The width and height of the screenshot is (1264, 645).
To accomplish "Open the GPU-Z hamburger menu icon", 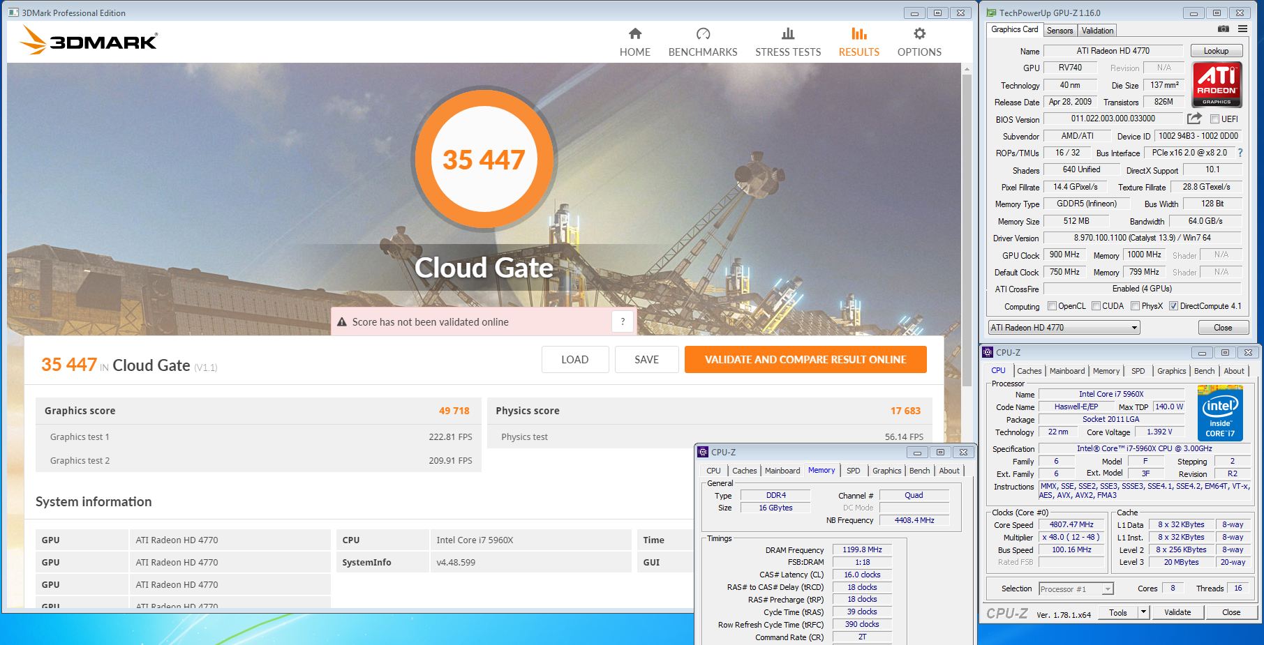I will point(1242,29).
